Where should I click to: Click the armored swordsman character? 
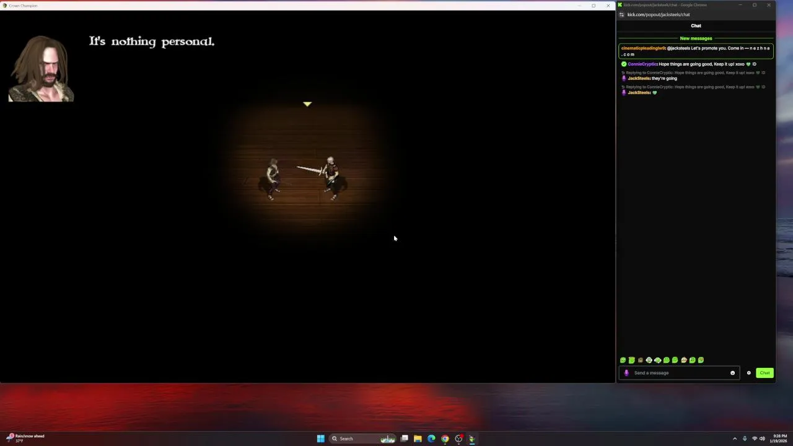[x=331, y=178]
